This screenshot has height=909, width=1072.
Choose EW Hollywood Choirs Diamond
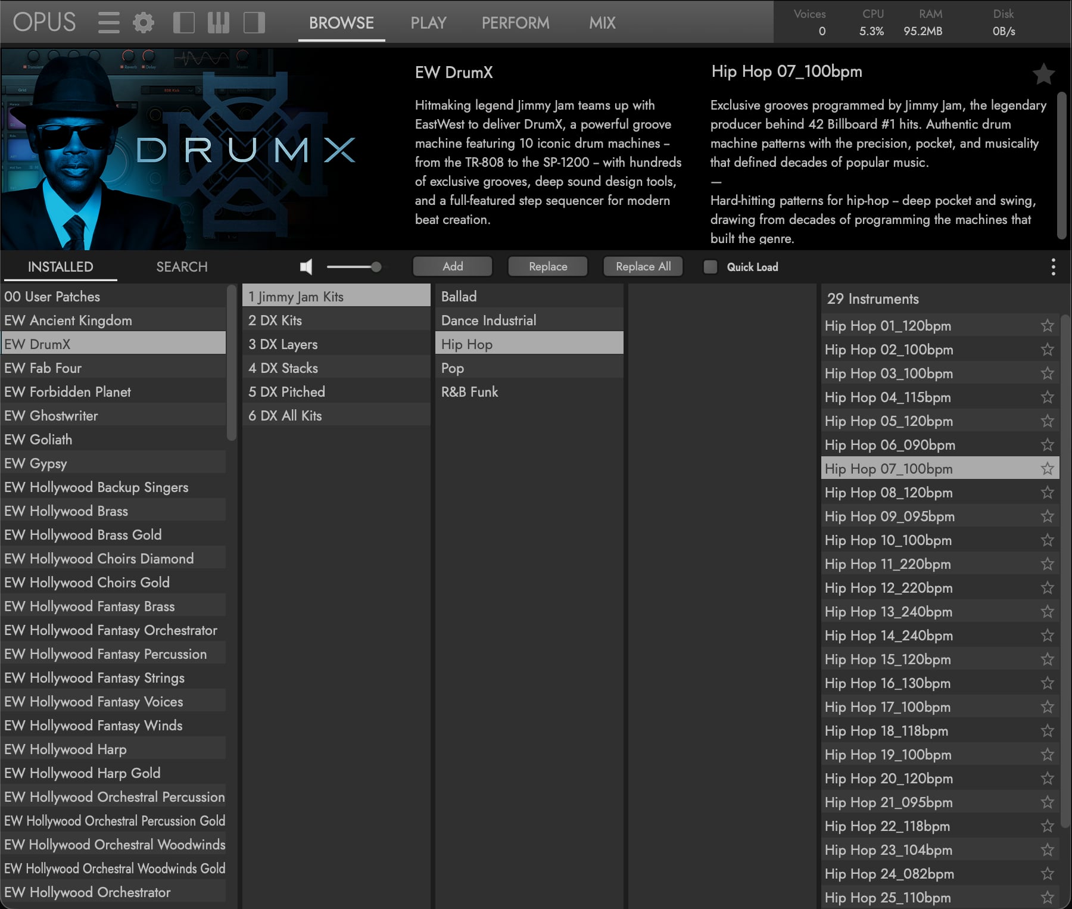point(114,559)
